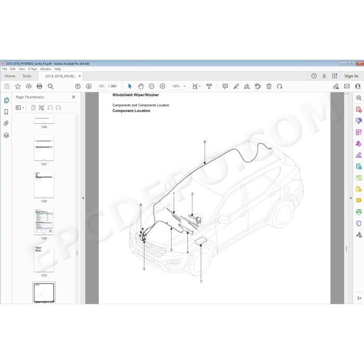Viewport: 364px width, 364px height.
Task: Add a sticky note comment
Action: coord(225,86)
